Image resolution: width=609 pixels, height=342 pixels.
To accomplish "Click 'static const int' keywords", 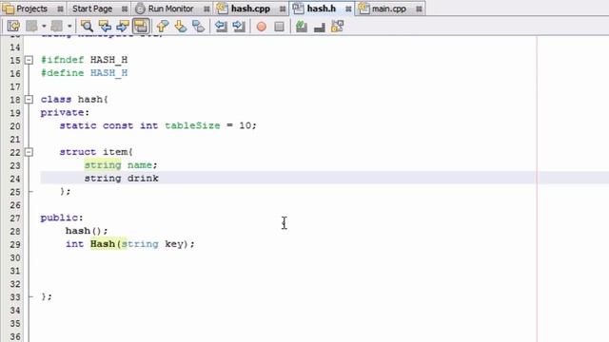I will click(108, 125).
